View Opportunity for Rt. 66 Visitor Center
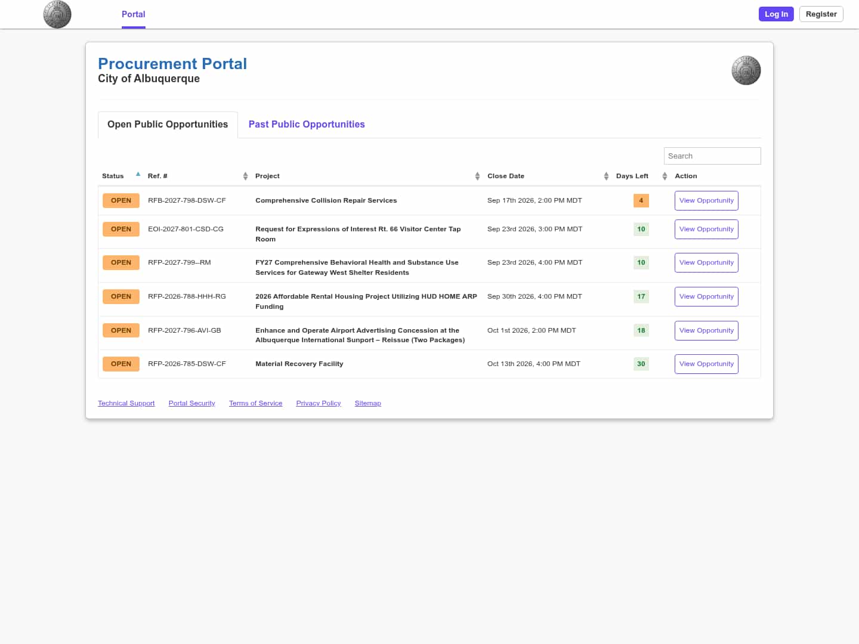 point(706,229)
